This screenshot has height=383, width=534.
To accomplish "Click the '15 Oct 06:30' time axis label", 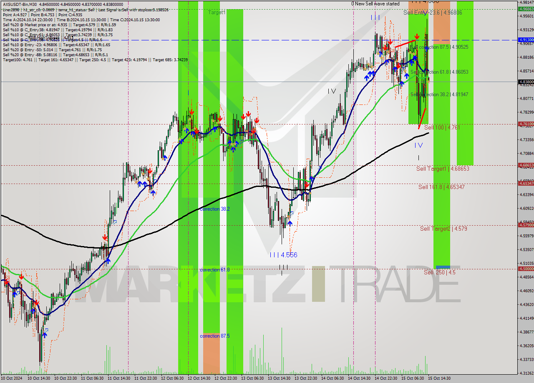I will tap(413, 378).
